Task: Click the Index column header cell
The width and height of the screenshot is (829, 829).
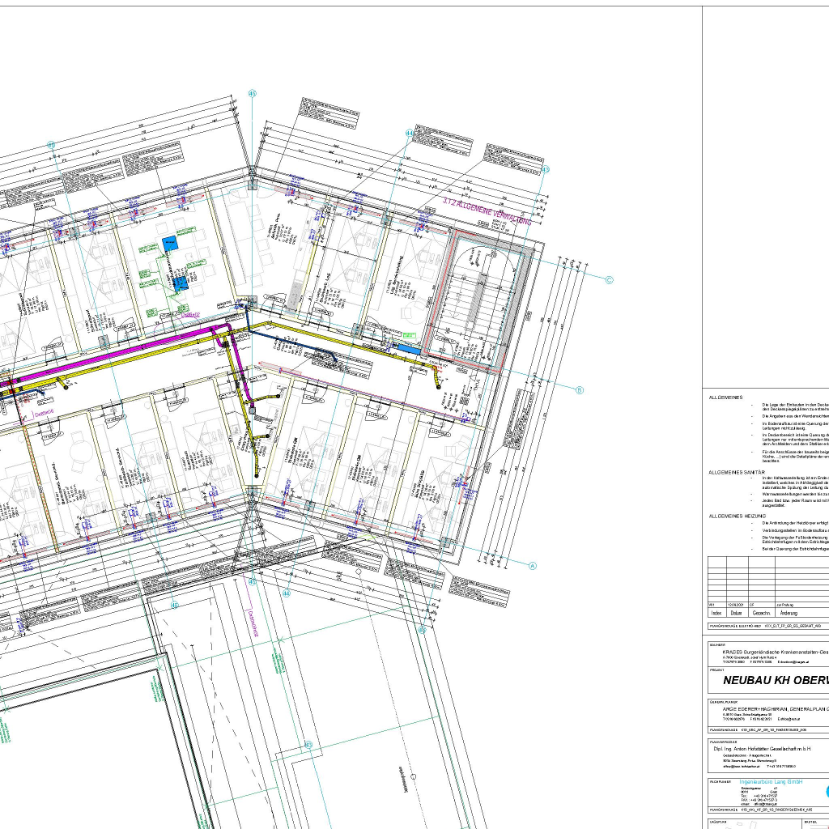Action: tap(716, 613)
